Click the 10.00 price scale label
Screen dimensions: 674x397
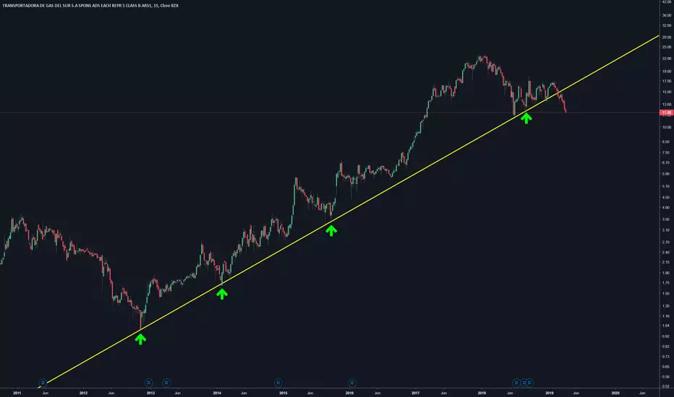pyautogui.click(x=667, y=128)
